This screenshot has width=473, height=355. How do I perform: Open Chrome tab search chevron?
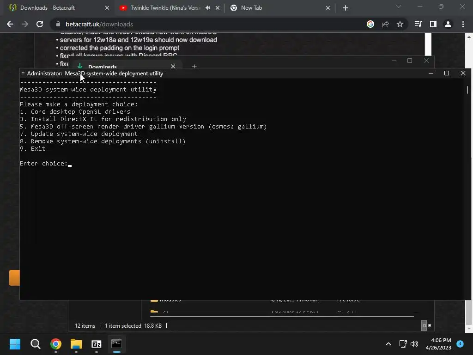(x=399, y=6)
